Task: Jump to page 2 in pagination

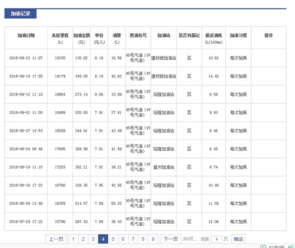Action: 83,239
